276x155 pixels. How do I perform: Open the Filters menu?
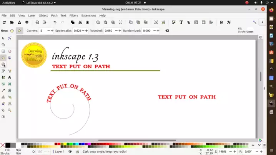[x=73, y=16]
